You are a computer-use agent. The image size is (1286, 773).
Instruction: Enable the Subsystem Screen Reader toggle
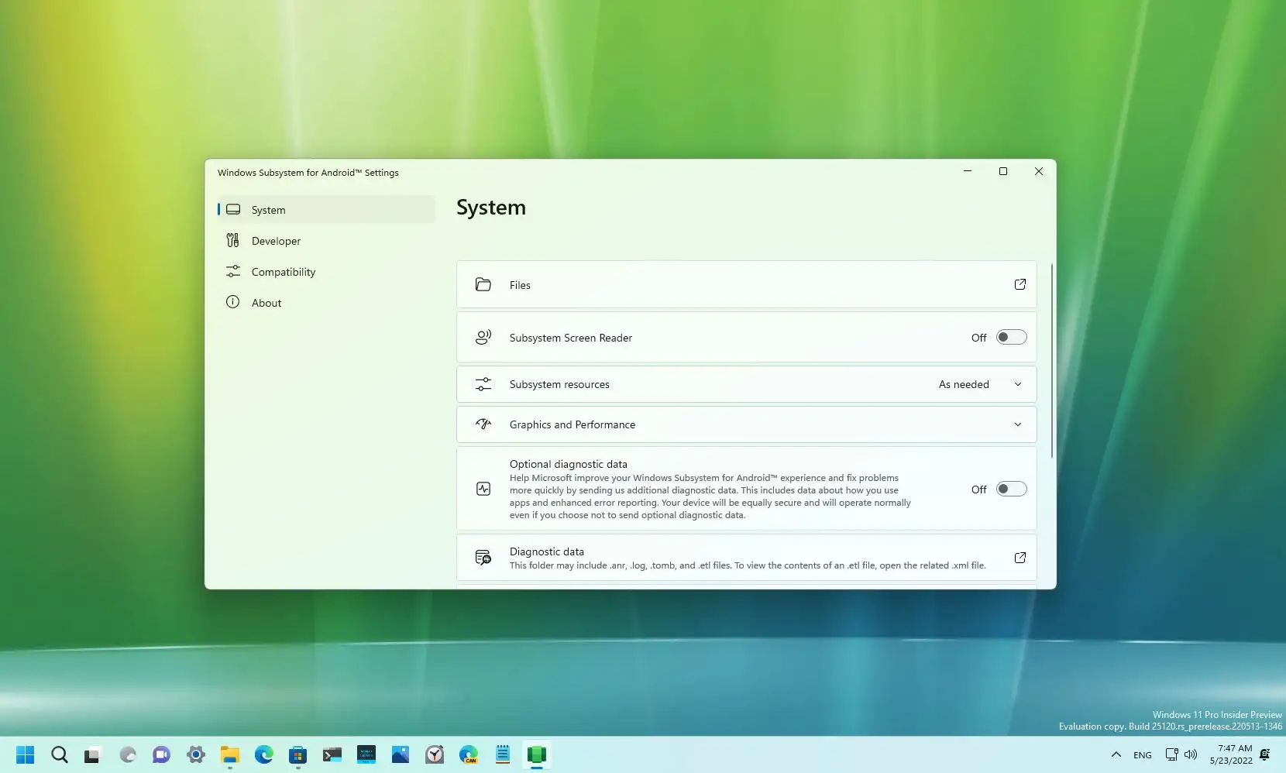[1009, 337]
